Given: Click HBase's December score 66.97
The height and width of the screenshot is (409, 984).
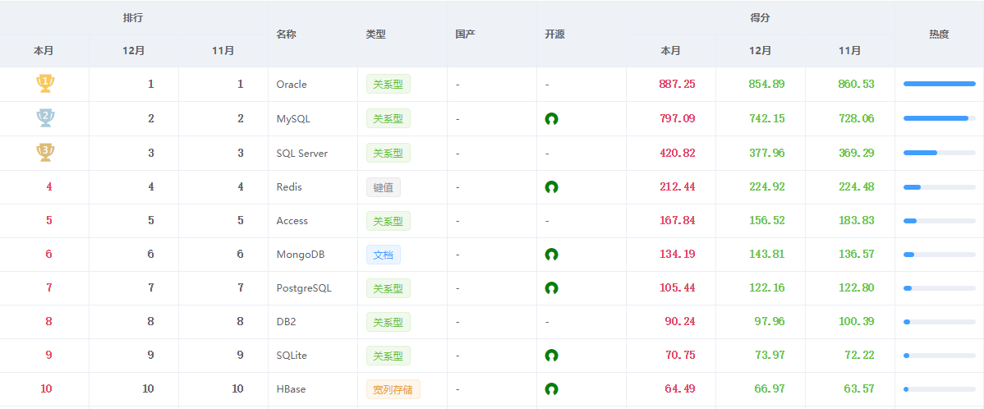Looking at the screenshot, I should point(770,389).
